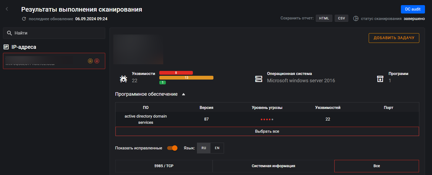This screenshot has height=175, width=432.
Task: Click the red vulnerabilities bar showing 8
Action: point(176,73)
